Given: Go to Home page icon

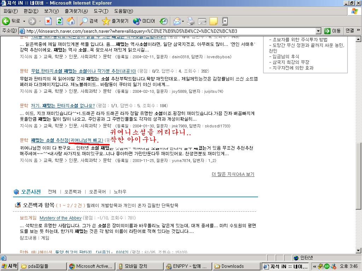Looking at the screenshot, I should pos(71,21).
